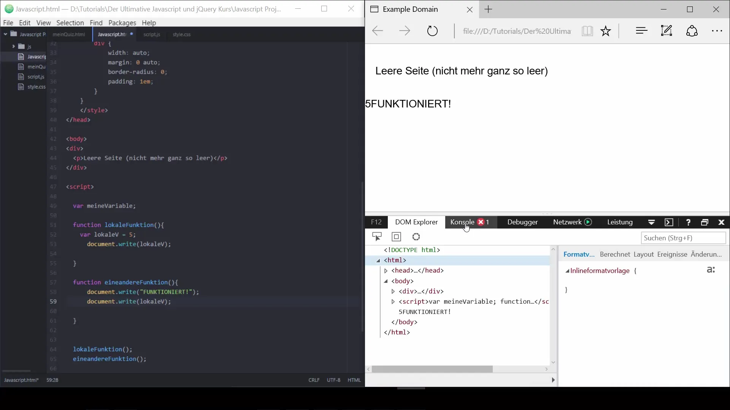Switch to script.js editor tab

point(152,34)
